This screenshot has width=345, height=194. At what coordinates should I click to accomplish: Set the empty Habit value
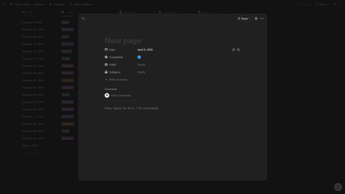tap(141, 65)
